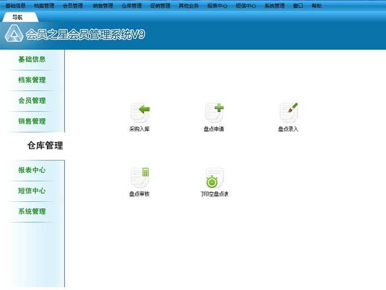Open the 会员管理 top menu
Screen dimensions: 386x290
73,6
